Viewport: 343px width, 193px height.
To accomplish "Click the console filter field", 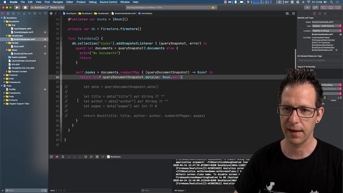I will click(x=156, y=191).
